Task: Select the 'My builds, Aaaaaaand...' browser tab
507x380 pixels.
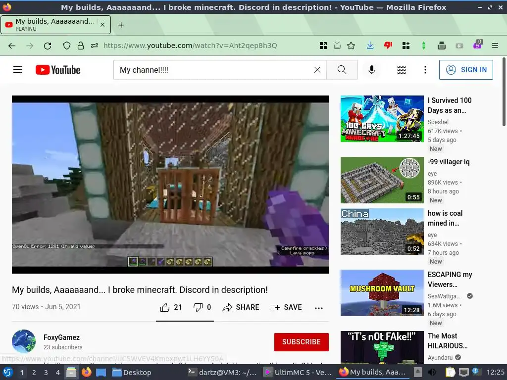Action: pyautogui.click(x=55, y=25)
